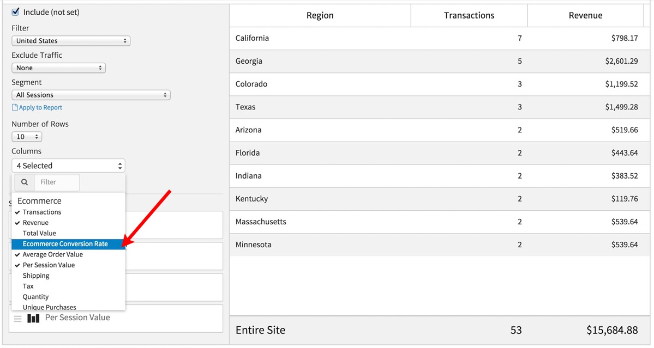Viewport: 654px width, 348px height.
Task: Click the magnifier search icon in columns filter
Action: pos(25,182)
